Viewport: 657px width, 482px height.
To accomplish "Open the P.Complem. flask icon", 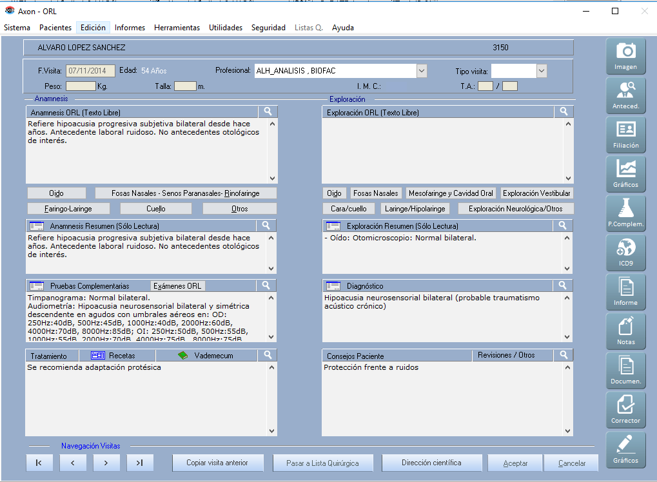I will coord(625,213).
